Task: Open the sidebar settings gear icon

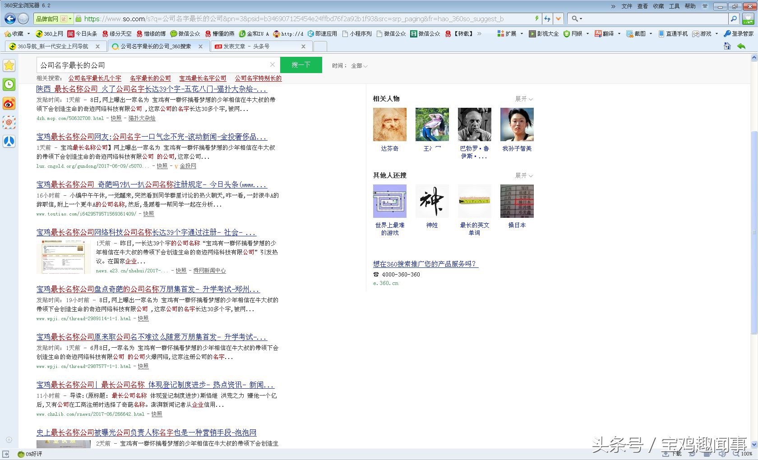Action: pos(9,440)
